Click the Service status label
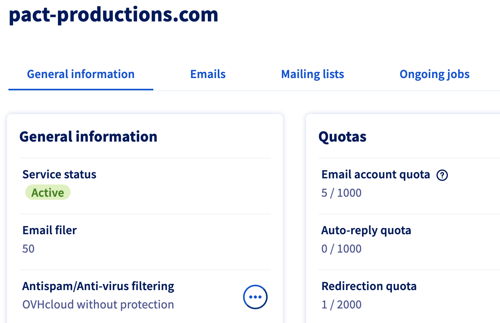Image resolution: width=500 pixels, height=323 pixels. (x=59, y=175)
